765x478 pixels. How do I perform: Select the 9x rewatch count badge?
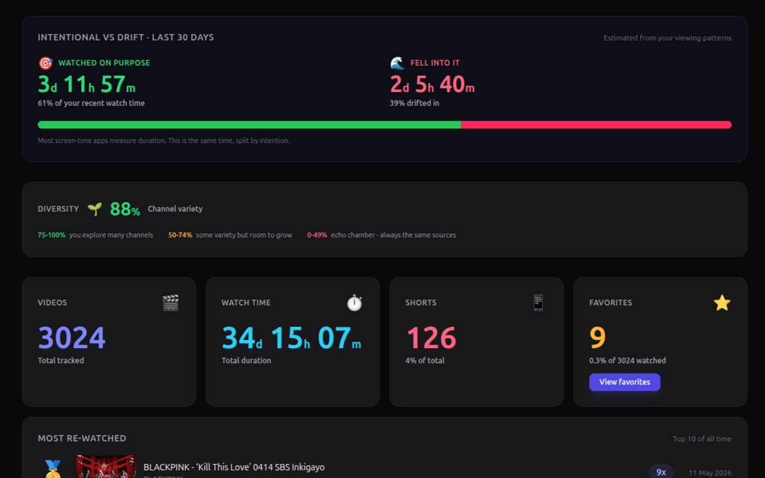point(661,472)
